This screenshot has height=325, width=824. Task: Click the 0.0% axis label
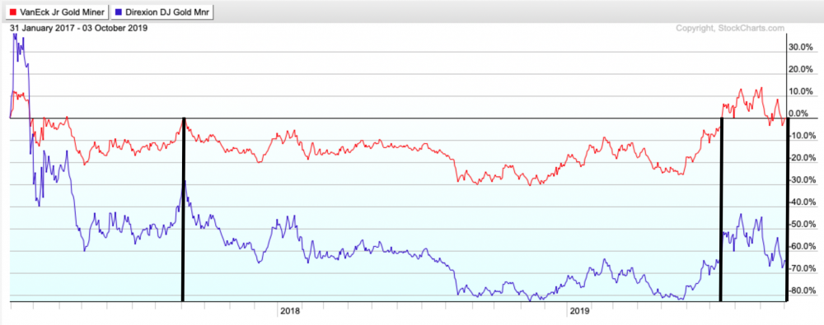coord(803,114)
